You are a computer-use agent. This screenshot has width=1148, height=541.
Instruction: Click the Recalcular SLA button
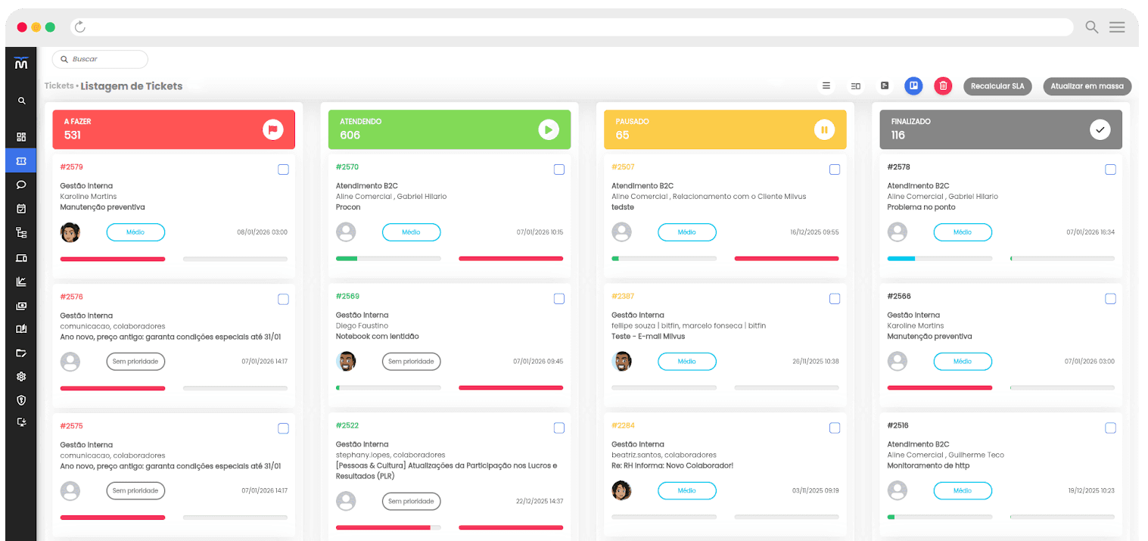(997, 86)
